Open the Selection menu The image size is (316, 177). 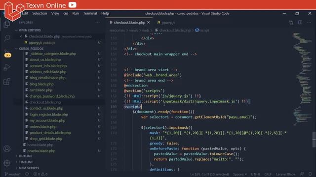click(39, 13)
